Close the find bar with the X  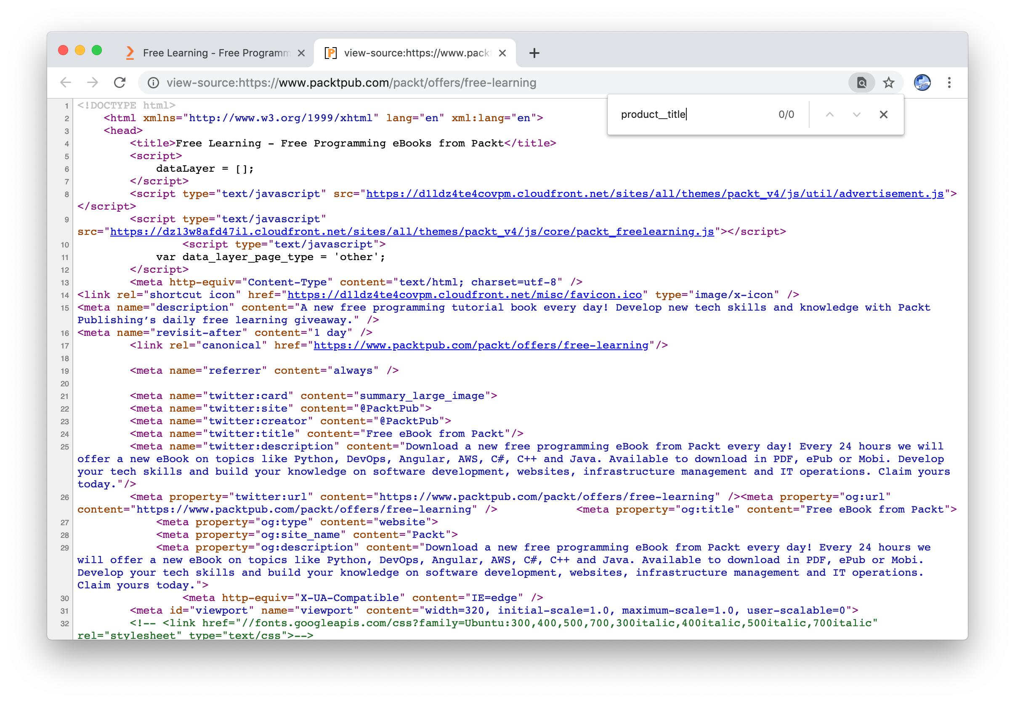tap(883, 114)
